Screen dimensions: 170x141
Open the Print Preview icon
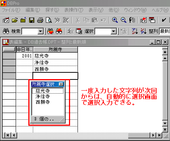(x=49, y=20)
